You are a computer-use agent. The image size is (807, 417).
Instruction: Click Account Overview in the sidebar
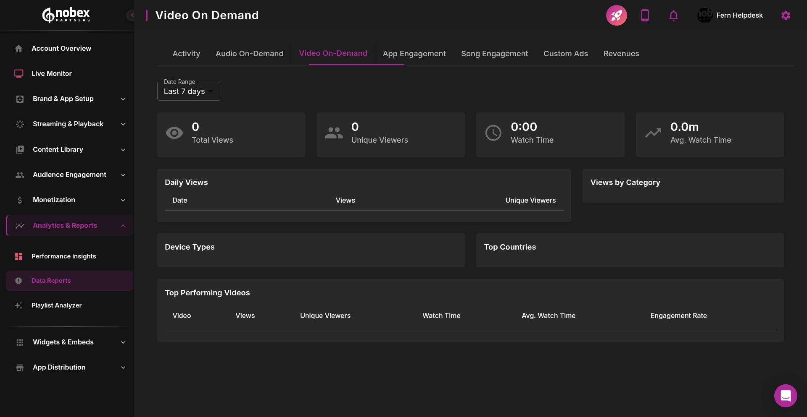coord(61,48)
